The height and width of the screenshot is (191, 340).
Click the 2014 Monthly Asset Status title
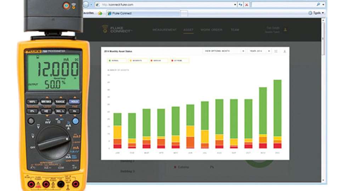[x=118, y=52]
